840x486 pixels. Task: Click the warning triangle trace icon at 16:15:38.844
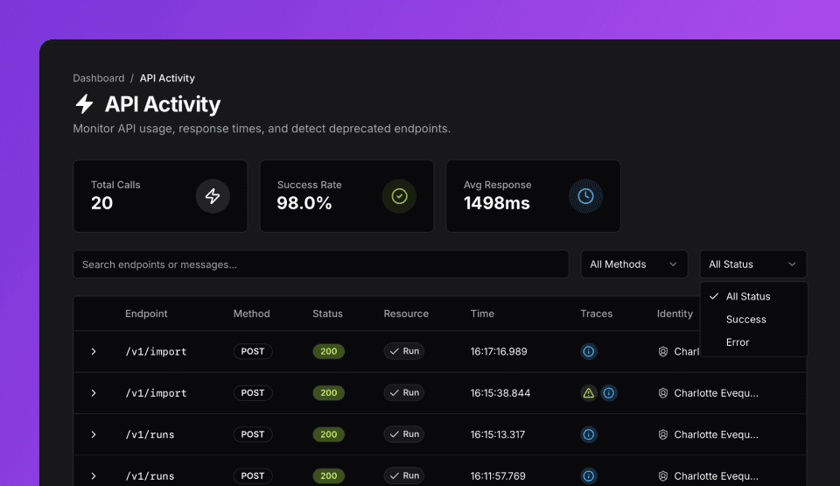[589, 393]
